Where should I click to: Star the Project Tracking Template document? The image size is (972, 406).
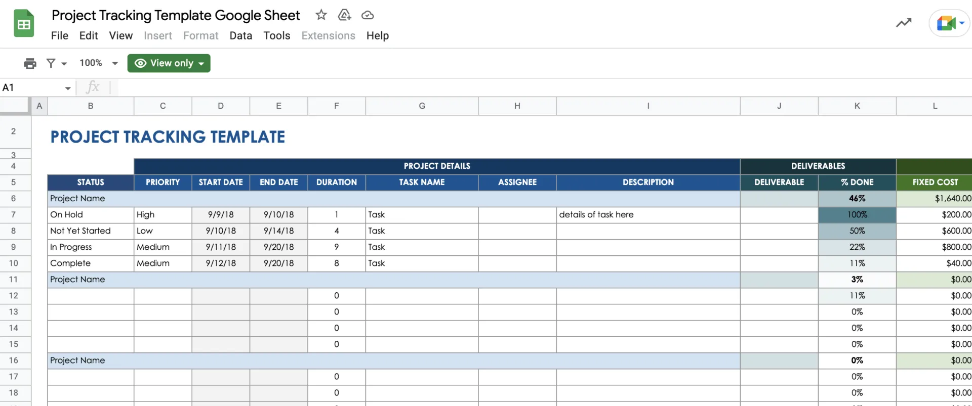(321, 15)
